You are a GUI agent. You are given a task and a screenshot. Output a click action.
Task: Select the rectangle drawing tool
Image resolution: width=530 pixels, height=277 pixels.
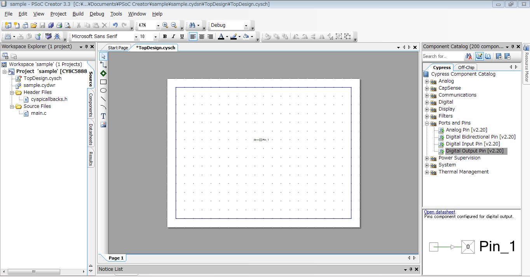click(x=103, y=82)
